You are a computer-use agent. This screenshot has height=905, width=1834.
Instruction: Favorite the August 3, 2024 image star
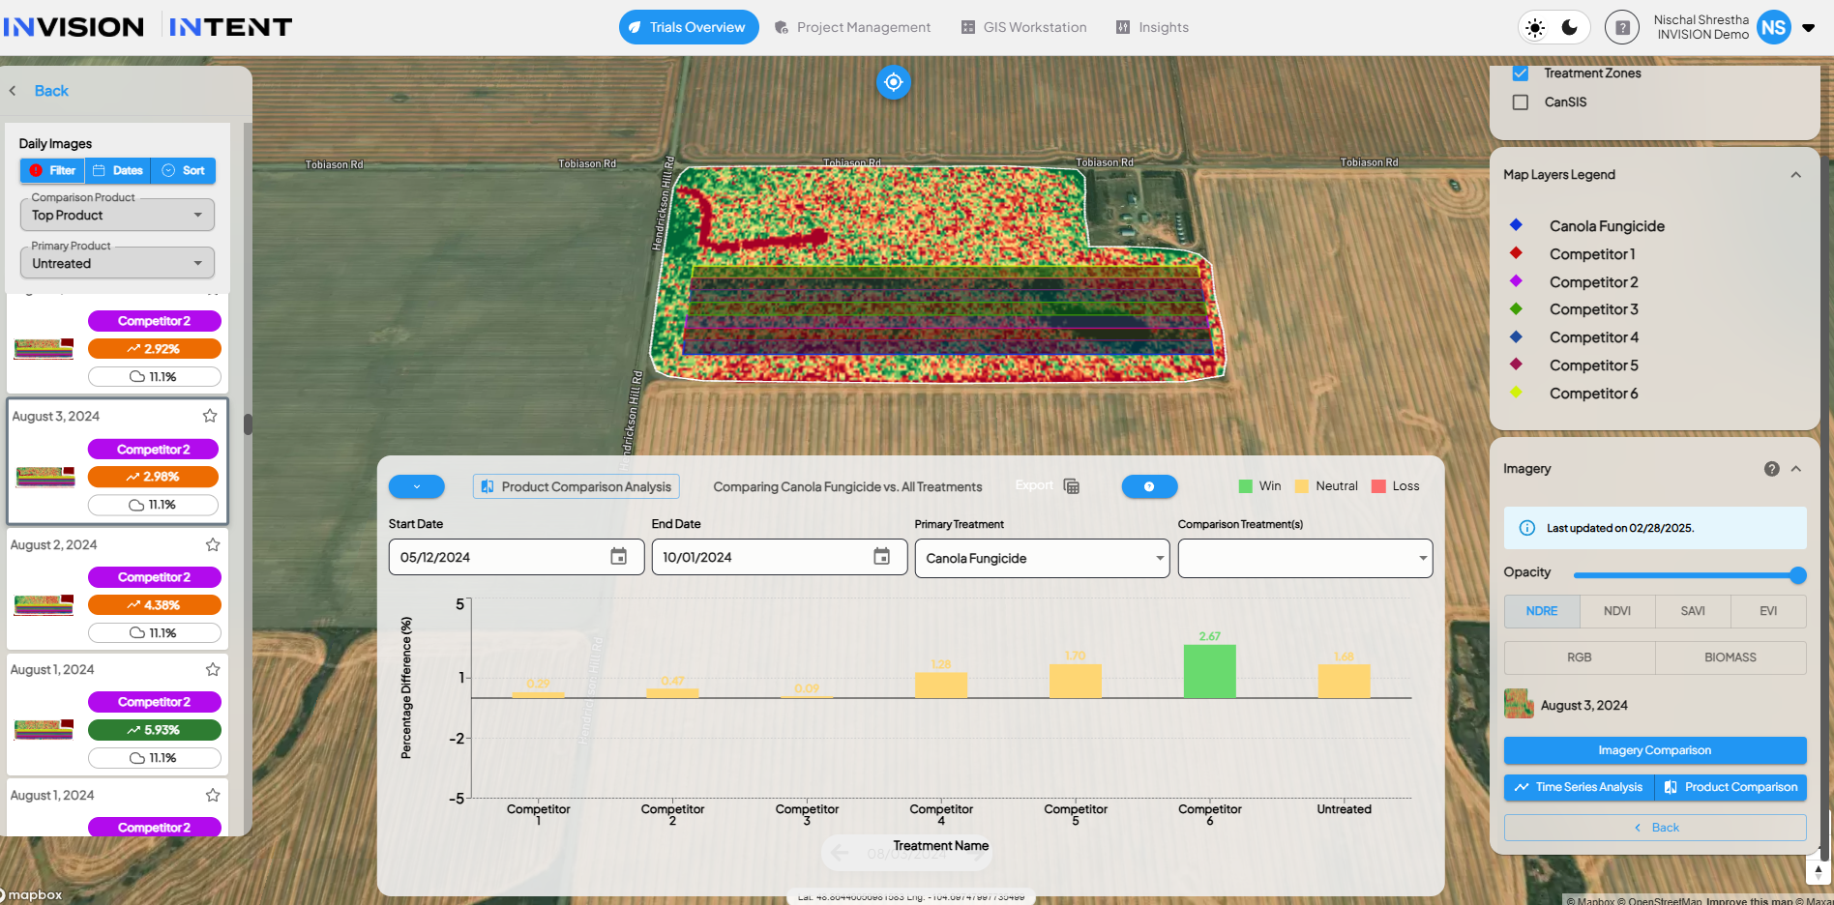point(210,416)
